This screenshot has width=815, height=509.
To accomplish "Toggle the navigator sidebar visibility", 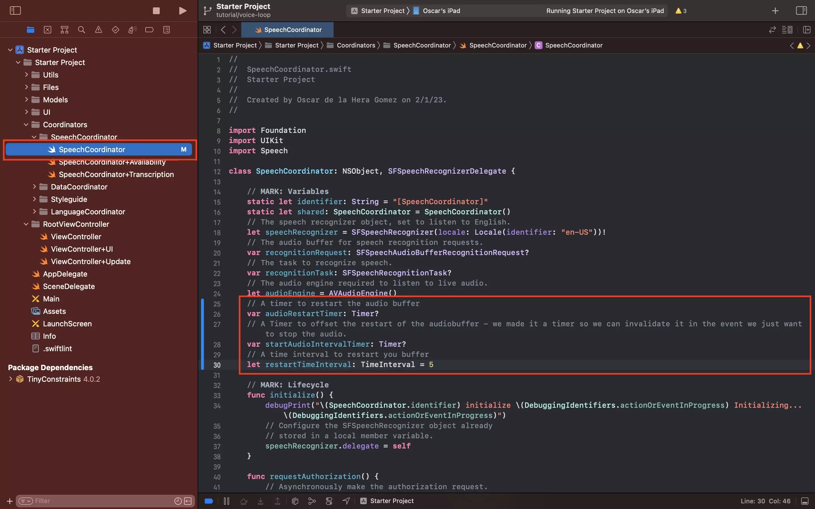I will (x=15, y=10).
